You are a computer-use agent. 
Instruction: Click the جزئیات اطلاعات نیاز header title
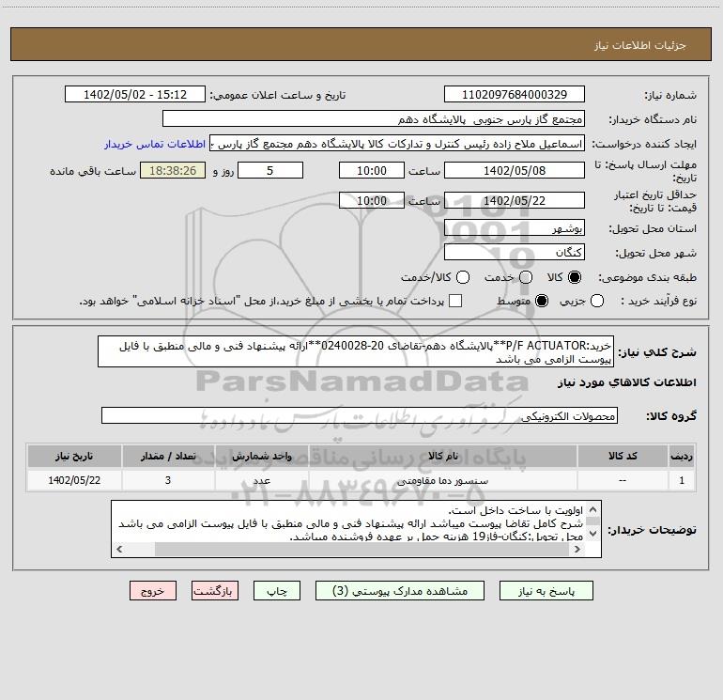tap(640, 45)
